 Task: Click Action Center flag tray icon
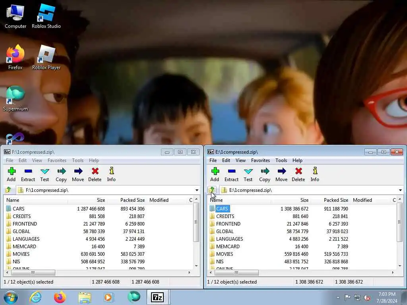[347, 297]
